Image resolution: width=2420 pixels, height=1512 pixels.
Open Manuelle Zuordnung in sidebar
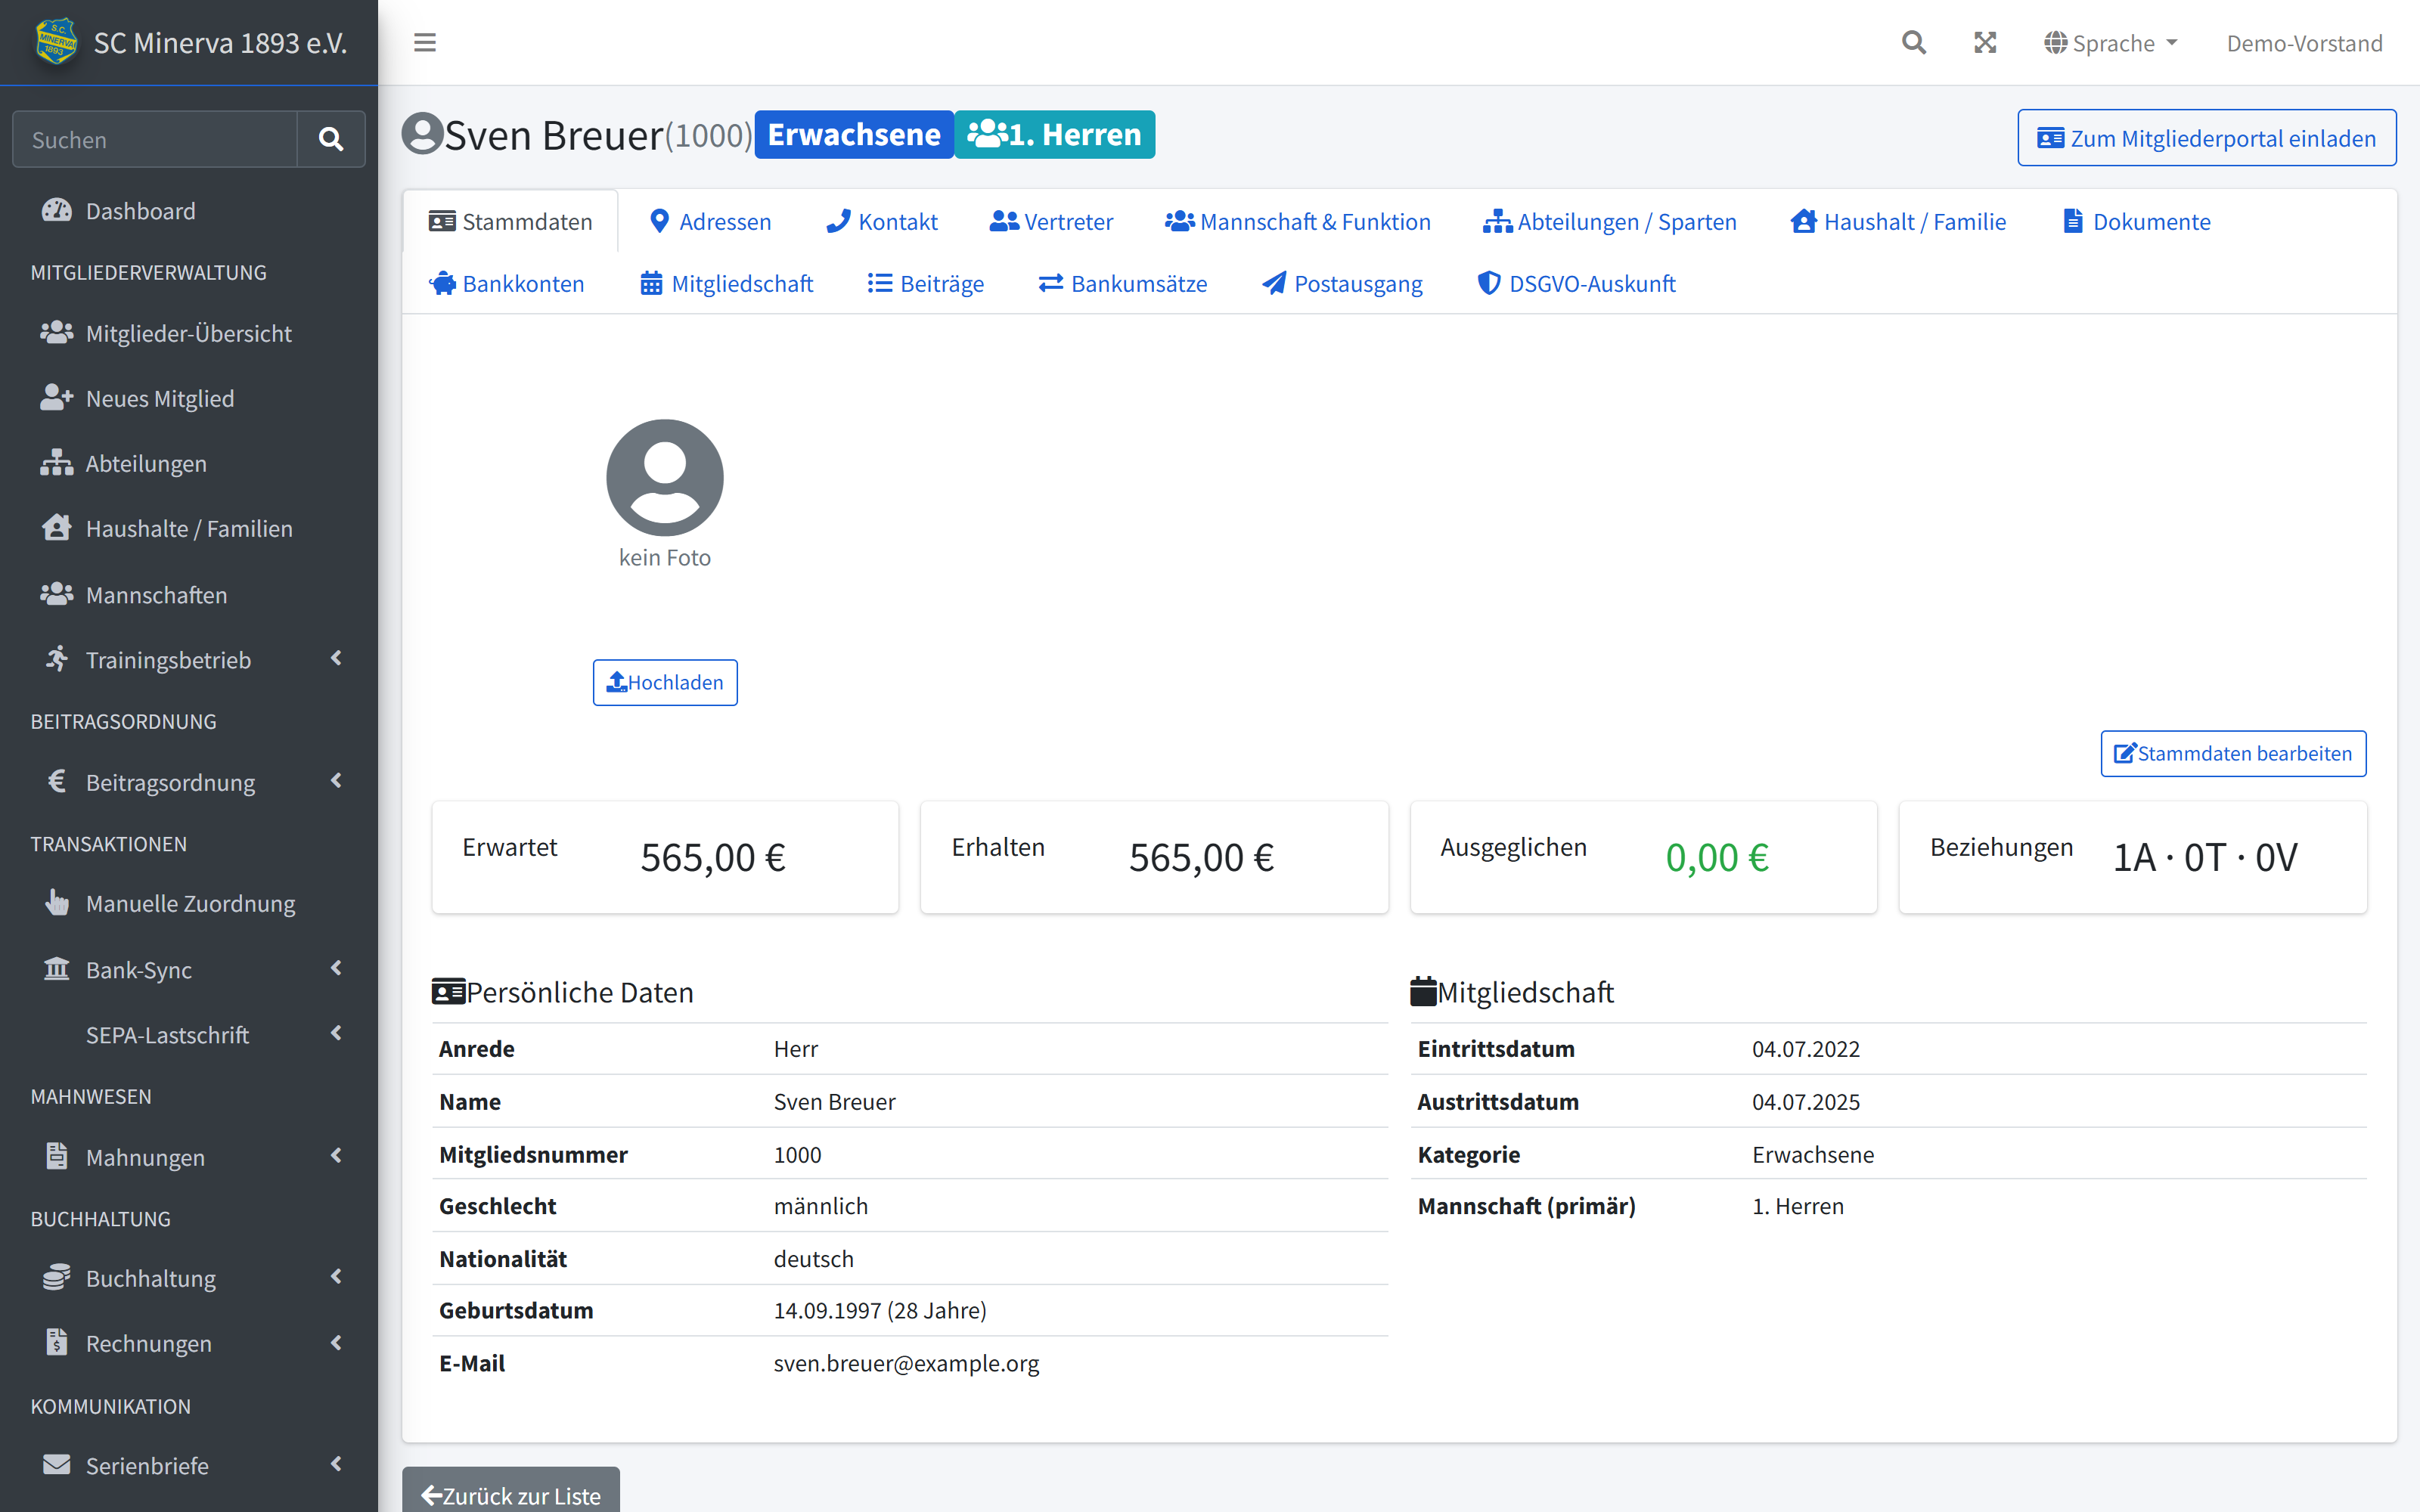pyautogui.click(x=189, y=903)
